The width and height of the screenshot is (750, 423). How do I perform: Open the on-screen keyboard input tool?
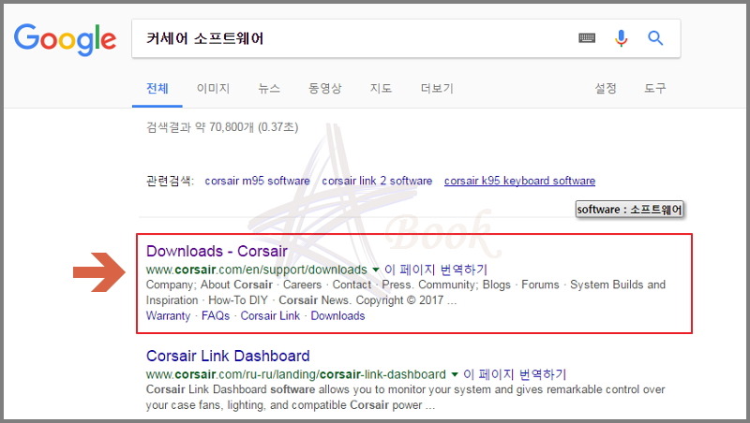(x=587, y=37)
